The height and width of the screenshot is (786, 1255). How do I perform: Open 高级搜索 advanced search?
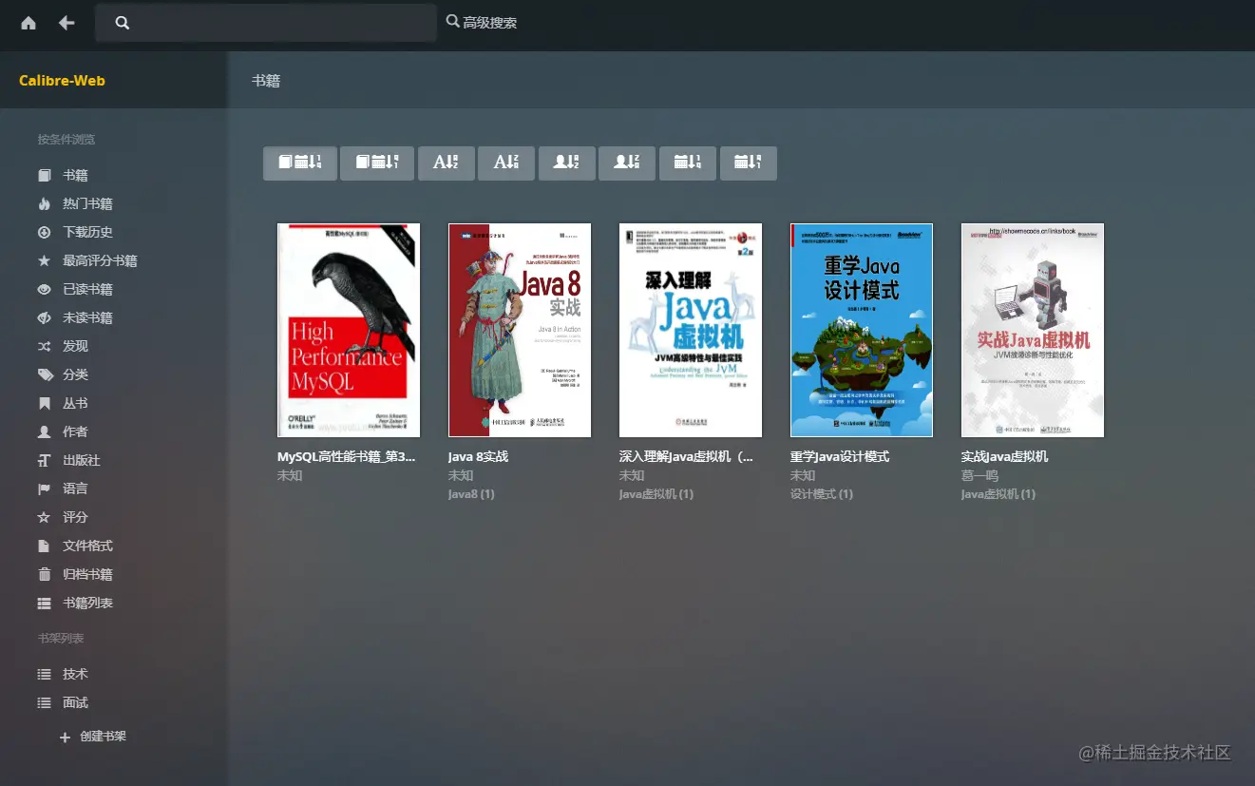click(482, 22)
